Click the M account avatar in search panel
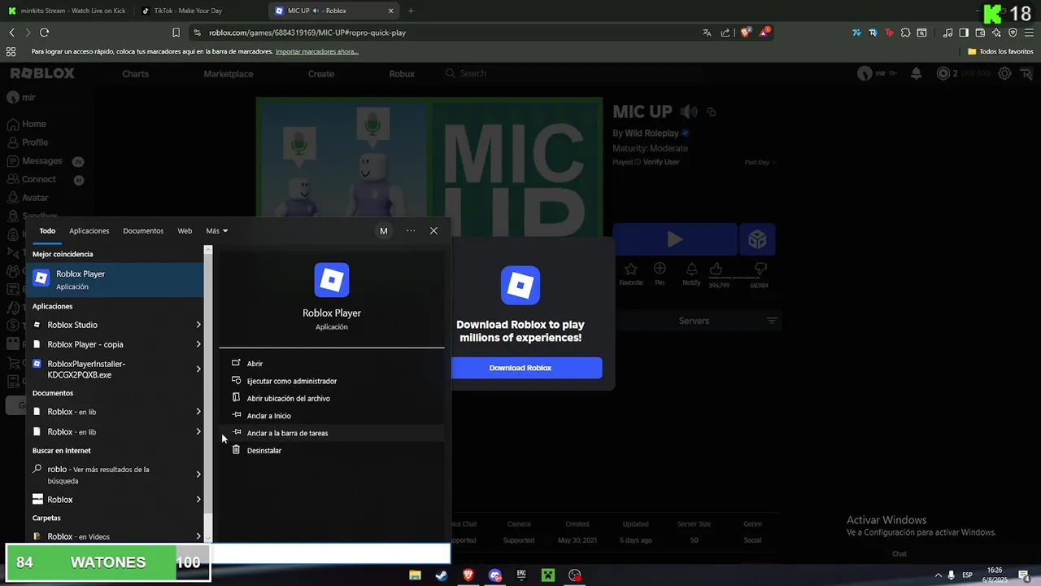 (x=384, y=231)
